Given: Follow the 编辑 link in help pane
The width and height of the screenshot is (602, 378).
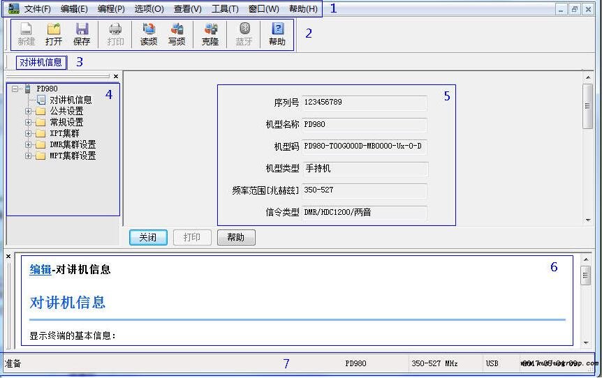Looking at the screenshot, I should point(41,269).
